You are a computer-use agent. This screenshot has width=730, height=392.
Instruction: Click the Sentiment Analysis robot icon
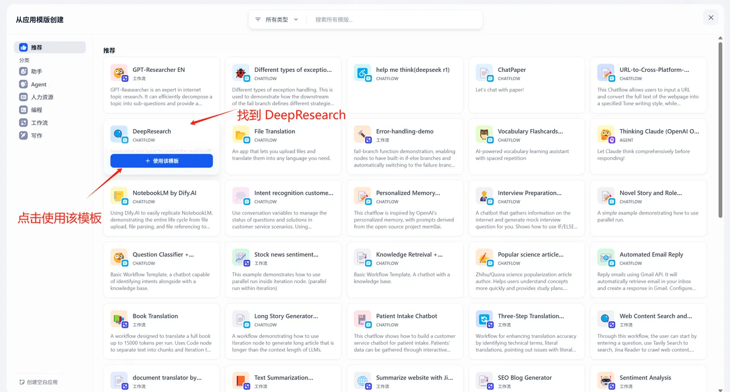[x=606, y=380]
